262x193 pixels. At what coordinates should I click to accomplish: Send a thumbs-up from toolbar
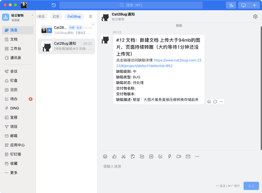click(114, 156)
